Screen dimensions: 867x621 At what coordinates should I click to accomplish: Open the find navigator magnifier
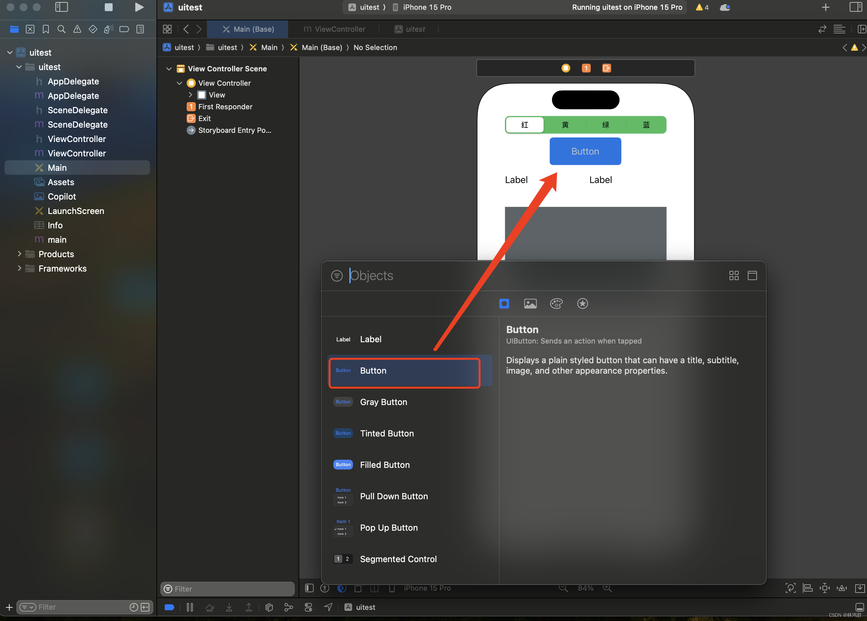click(x=61, y=29)
